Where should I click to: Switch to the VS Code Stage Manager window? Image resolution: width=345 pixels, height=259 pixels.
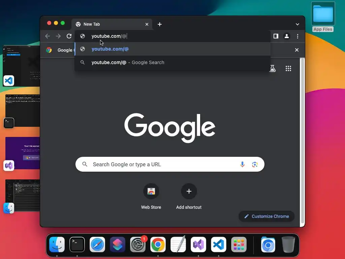pos(21,66)
